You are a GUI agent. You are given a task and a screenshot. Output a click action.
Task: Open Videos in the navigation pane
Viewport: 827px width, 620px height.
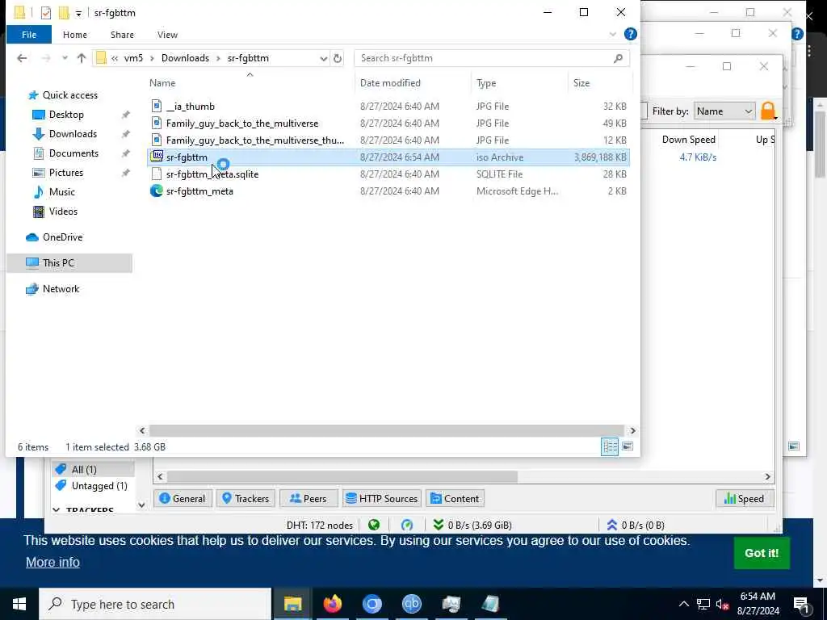pyautogui.click(x=63, y=212)
